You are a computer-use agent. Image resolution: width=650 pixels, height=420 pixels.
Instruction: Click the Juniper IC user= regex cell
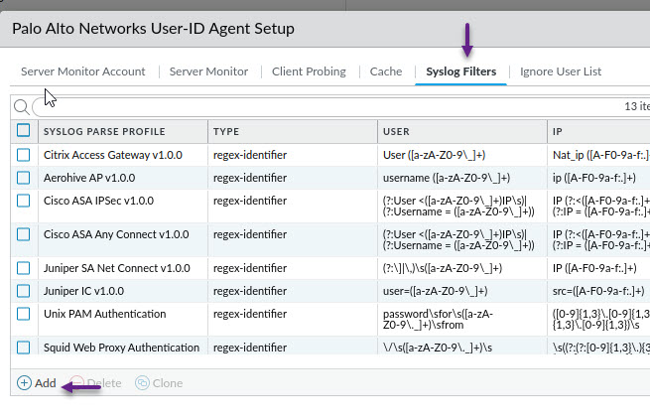(436, 291)
